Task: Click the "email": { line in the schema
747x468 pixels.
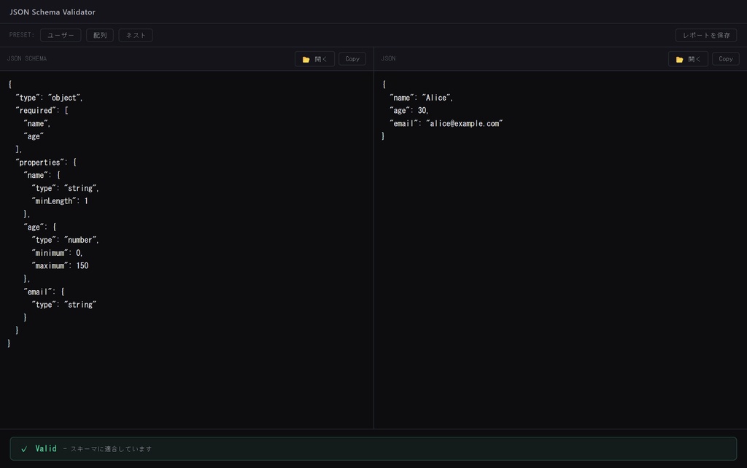Action: pyautogui.click(x=44, y=292)
